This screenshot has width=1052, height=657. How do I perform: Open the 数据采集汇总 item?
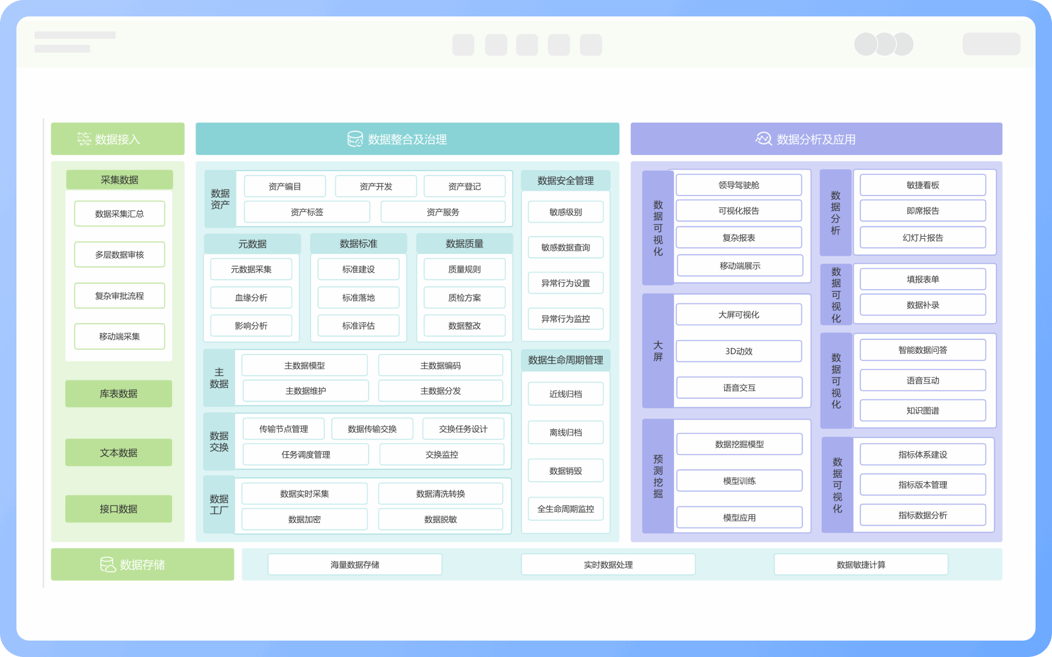[119, 214]
